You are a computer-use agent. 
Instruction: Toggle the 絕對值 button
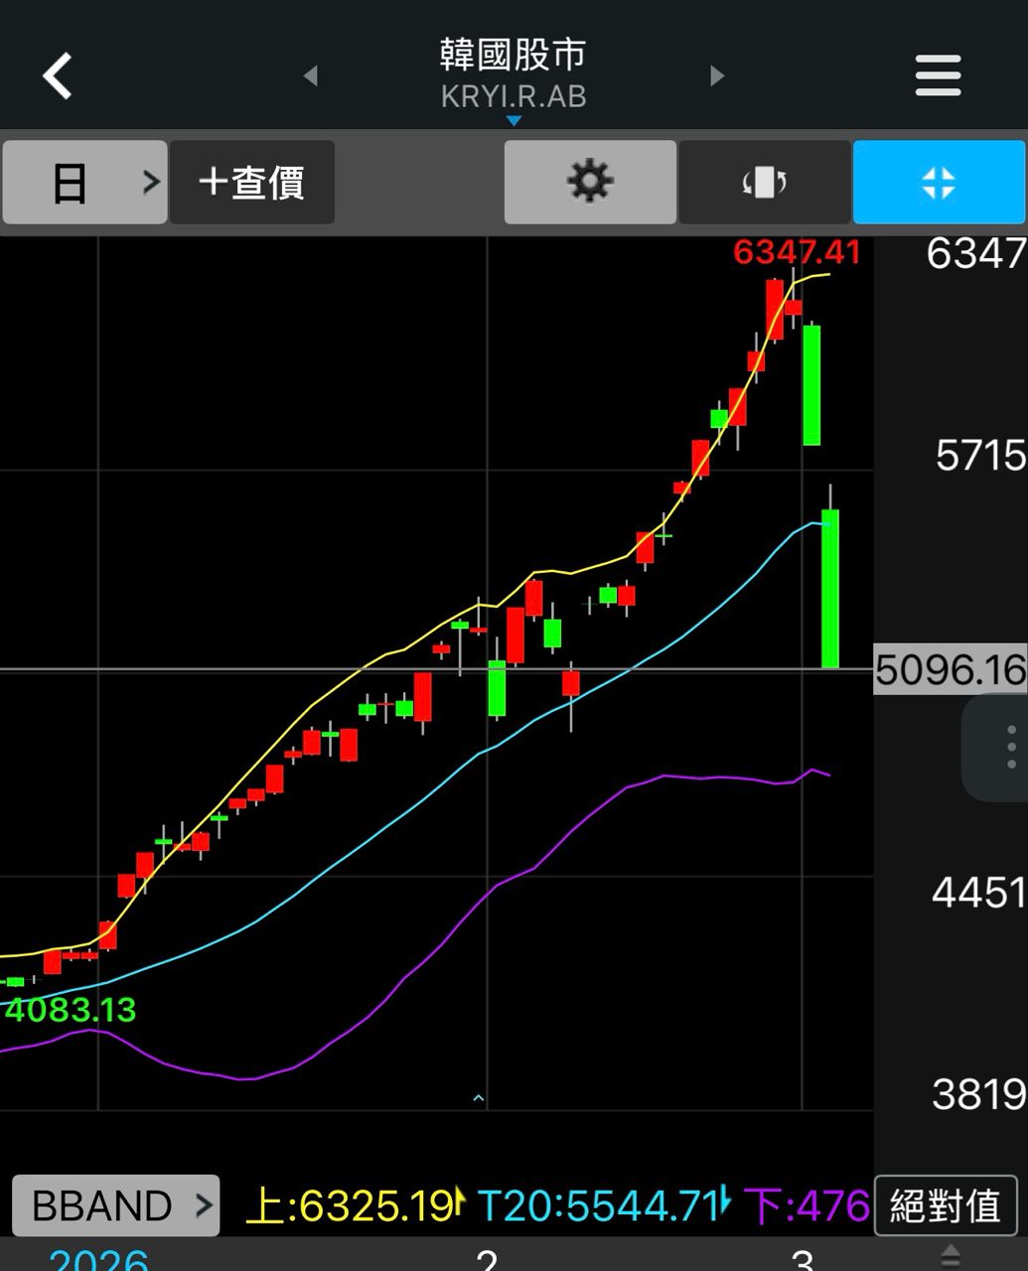[x=945, y=1205]
